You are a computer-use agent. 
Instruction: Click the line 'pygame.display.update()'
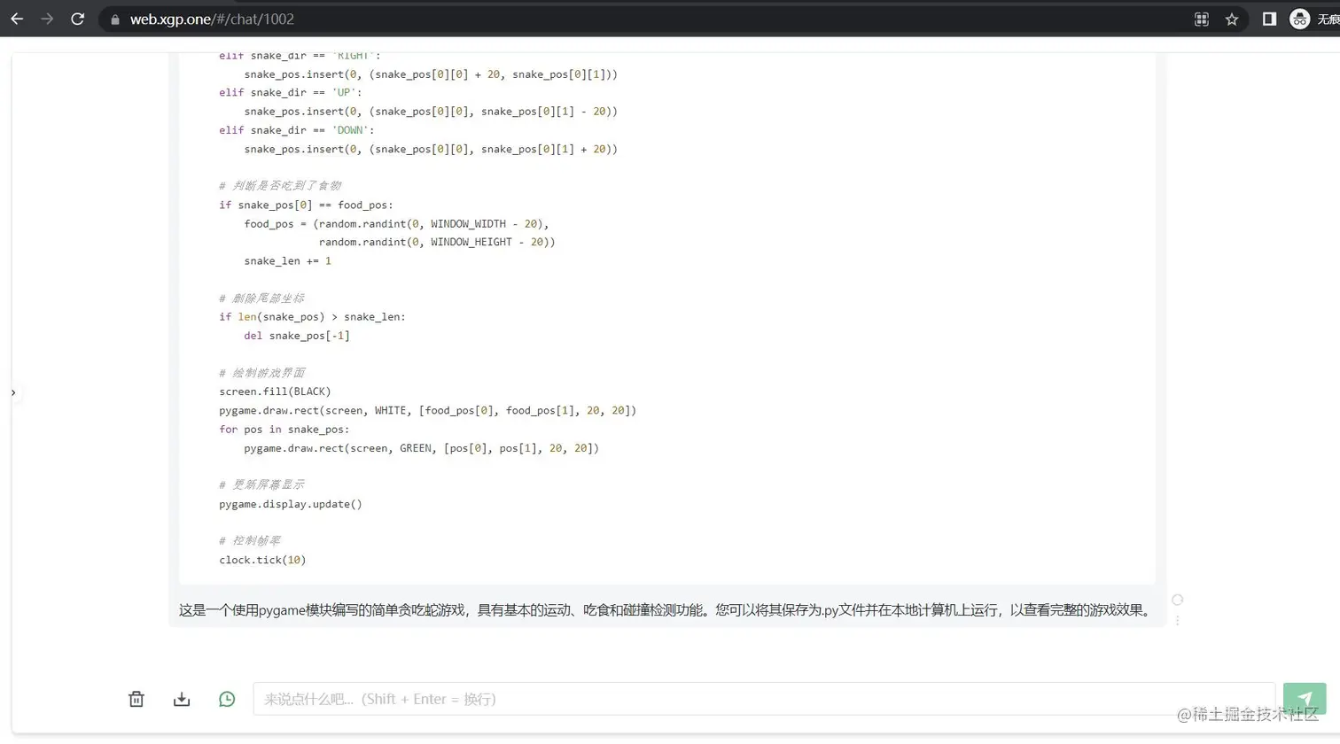point(291,504)
